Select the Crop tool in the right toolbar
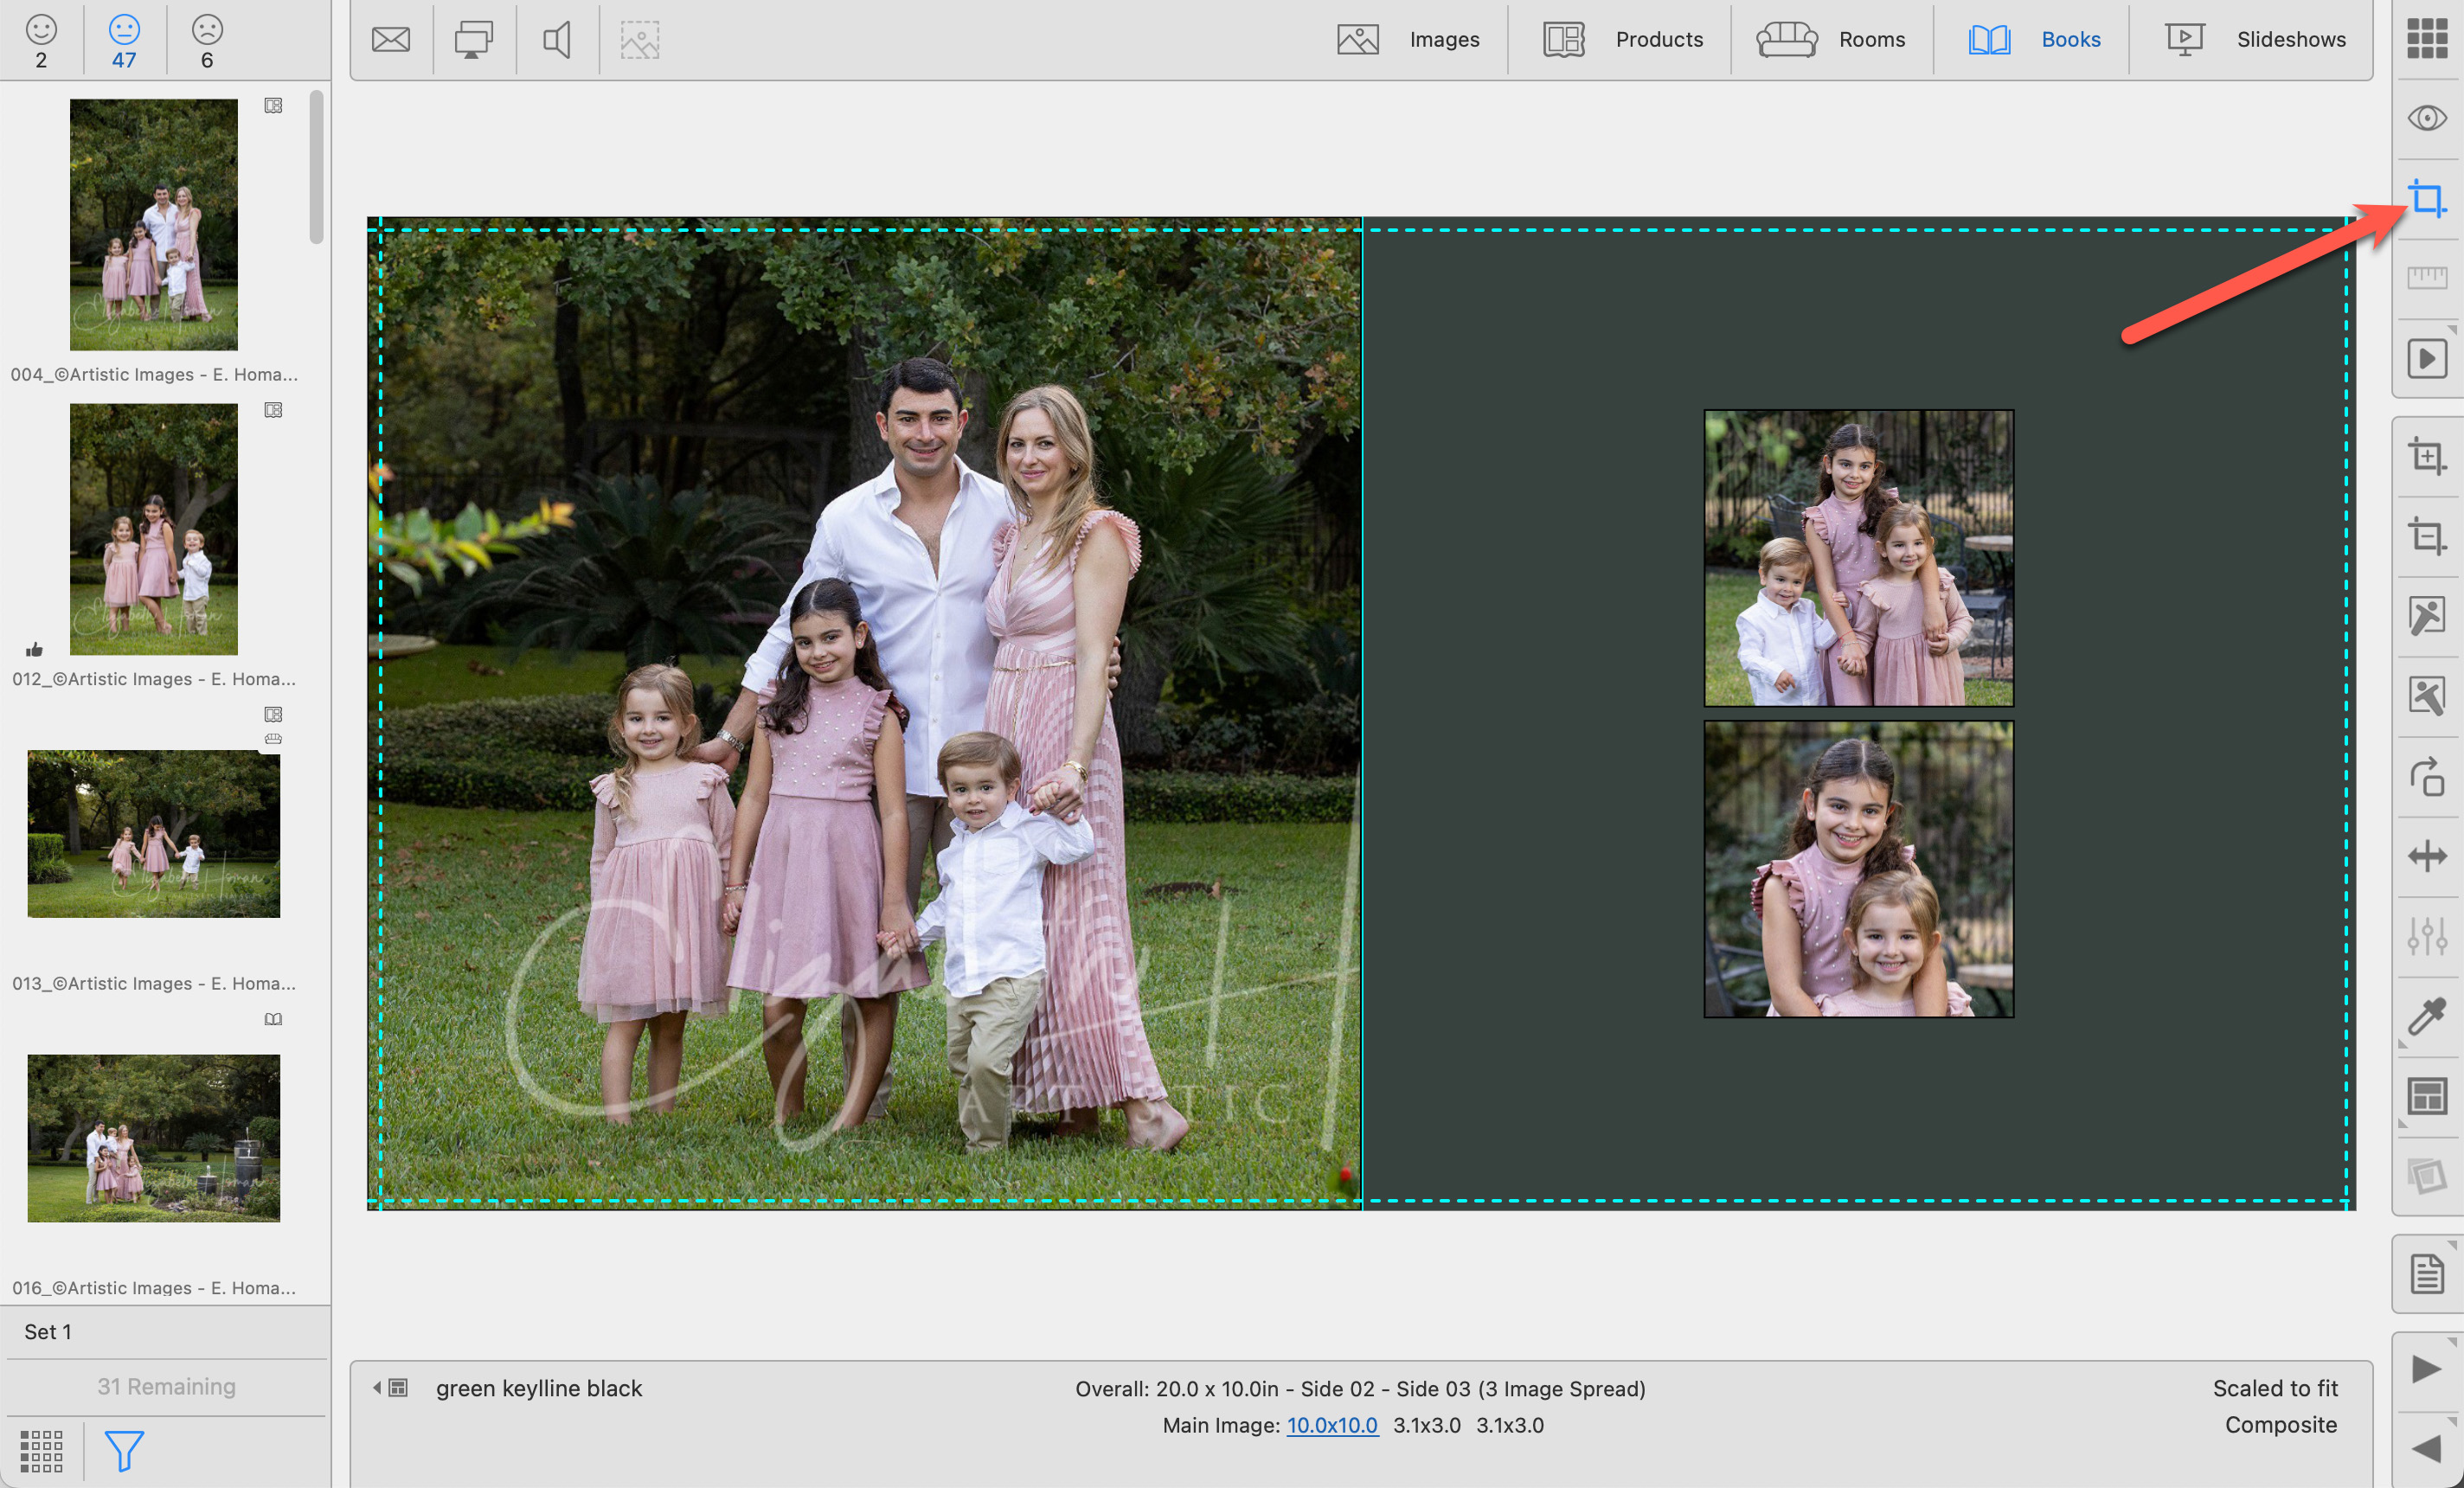The height and width of the screenshot is (1488, 2464). [2426, 198]
